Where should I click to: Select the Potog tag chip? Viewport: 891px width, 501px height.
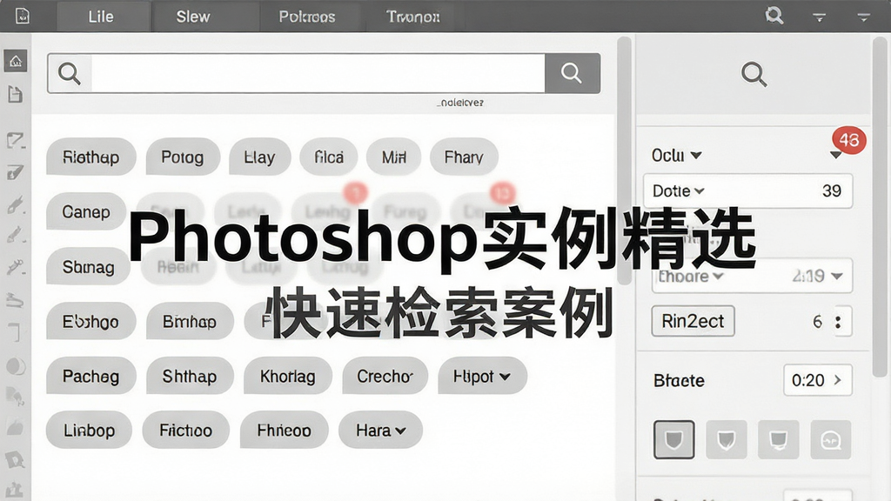click(183, 157)
